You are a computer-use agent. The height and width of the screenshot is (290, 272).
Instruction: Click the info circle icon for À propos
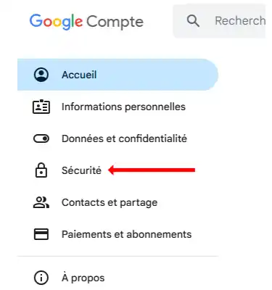(41, 278)
